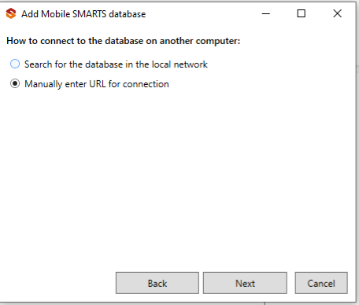
Task: Click the 'How to connect to the database' heading
Action: 124,41
